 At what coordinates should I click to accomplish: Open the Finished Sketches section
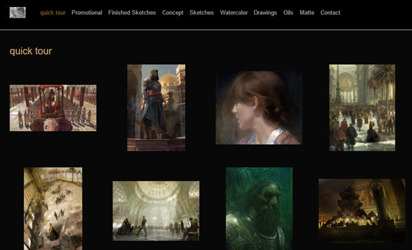click(x=132, y=13)
